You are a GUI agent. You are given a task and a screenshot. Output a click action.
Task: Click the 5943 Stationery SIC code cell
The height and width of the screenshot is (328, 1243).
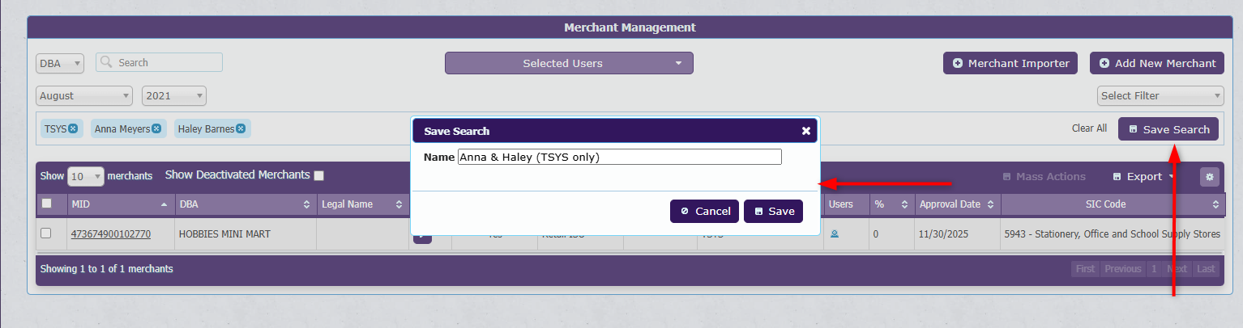[1112, 234]
